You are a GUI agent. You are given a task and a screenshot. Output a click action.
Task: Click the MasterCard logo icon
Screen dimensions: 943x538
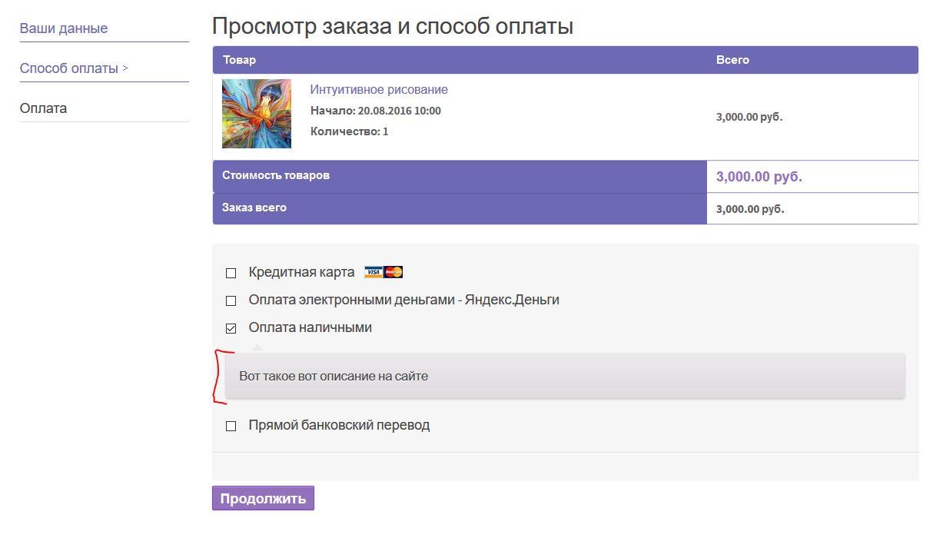(x=393, y=272)
